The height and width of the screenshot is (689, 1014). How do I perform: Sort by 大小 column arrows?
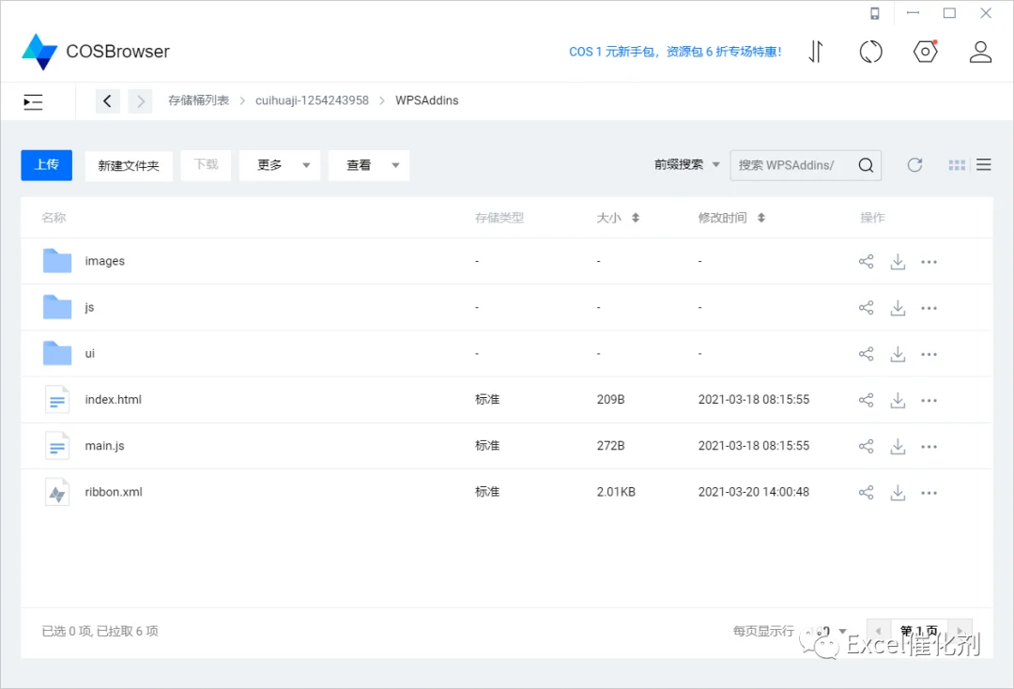click(x=635, y=218)
